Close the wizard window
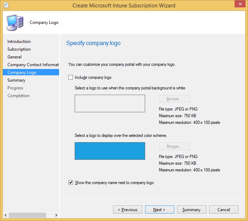Viewport: 248px width, 221px height. point(240,5)
